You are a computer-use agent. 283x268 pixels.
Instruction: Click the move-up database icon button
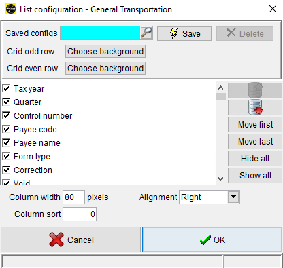click(255, 90)
